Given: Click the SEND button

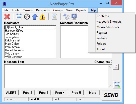Looking at the screenshot, I should (x=111, y=95).
